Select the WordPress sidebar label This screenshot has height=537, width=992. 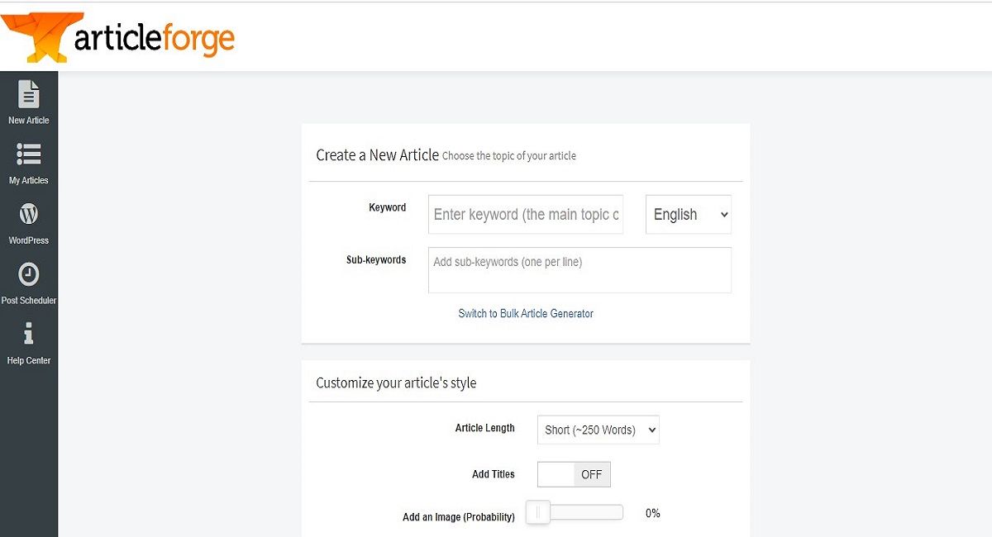point(29,240)
